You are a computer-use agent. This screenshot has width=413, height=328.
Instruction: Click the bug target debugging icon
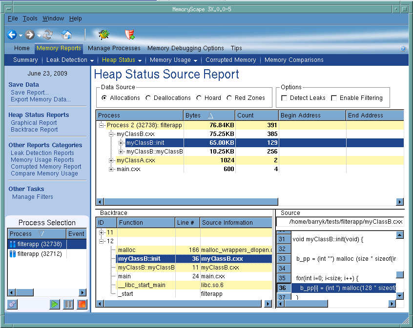point(103,35)
